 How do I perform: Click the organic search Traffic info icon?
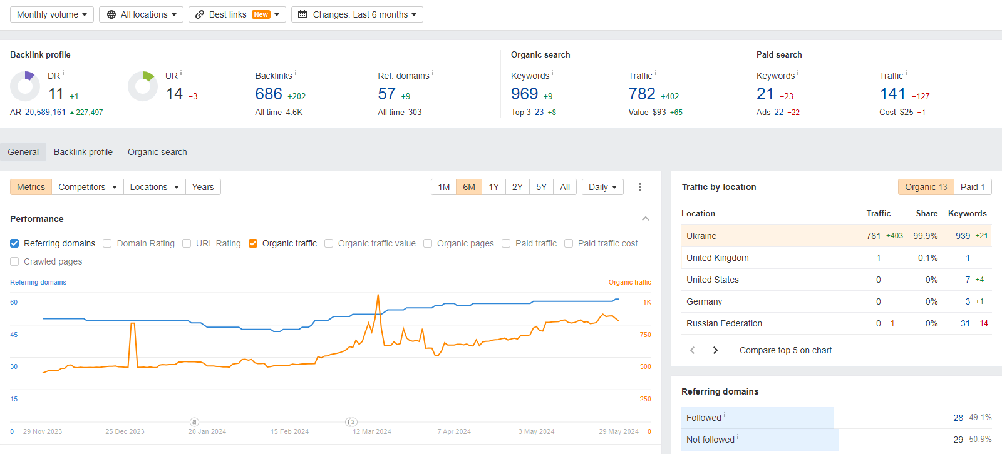(656, 73)
